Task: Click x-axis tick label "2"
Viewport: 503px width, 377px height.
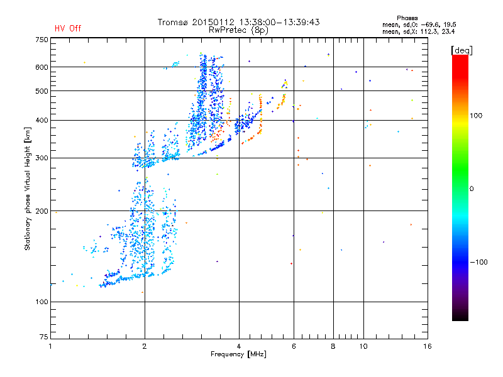Action: (145, 346)
